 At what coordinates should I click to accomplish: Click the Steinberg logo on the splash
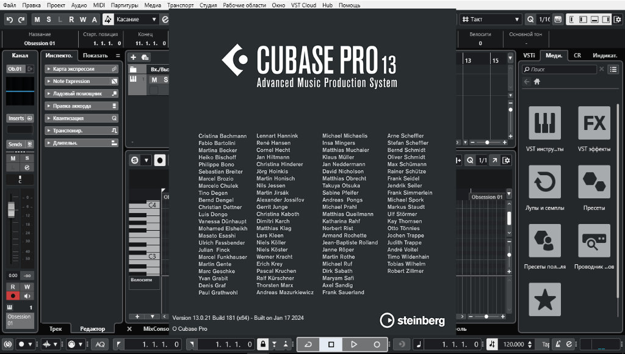click(x=412, y=320)
